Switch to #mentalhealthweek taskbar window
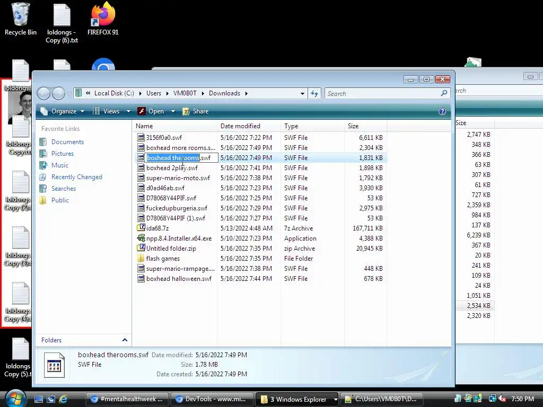543x407 pixels. point(127,399)
